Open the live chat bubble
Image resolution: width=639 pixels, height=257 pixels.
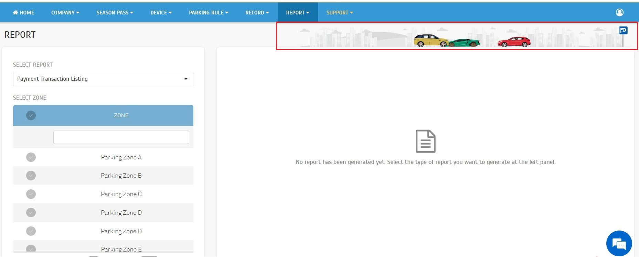tap(619, 243)
